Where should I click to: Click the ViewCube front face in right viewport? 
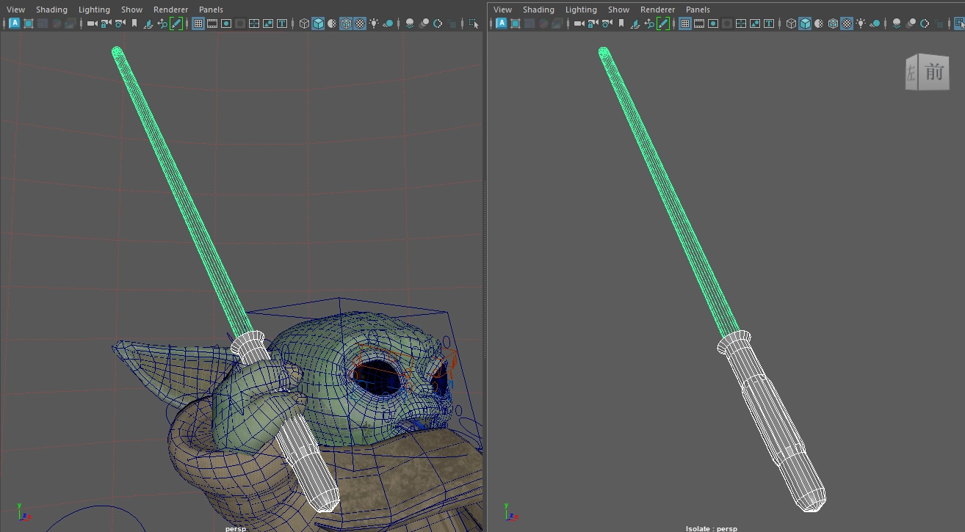933,73
